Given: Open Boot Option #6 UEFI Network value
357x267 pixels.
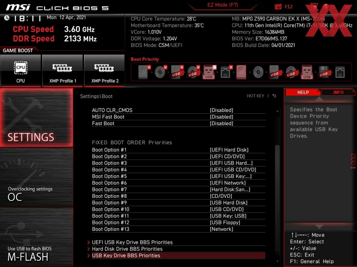Looking at the screenshot, I should 228,183.
